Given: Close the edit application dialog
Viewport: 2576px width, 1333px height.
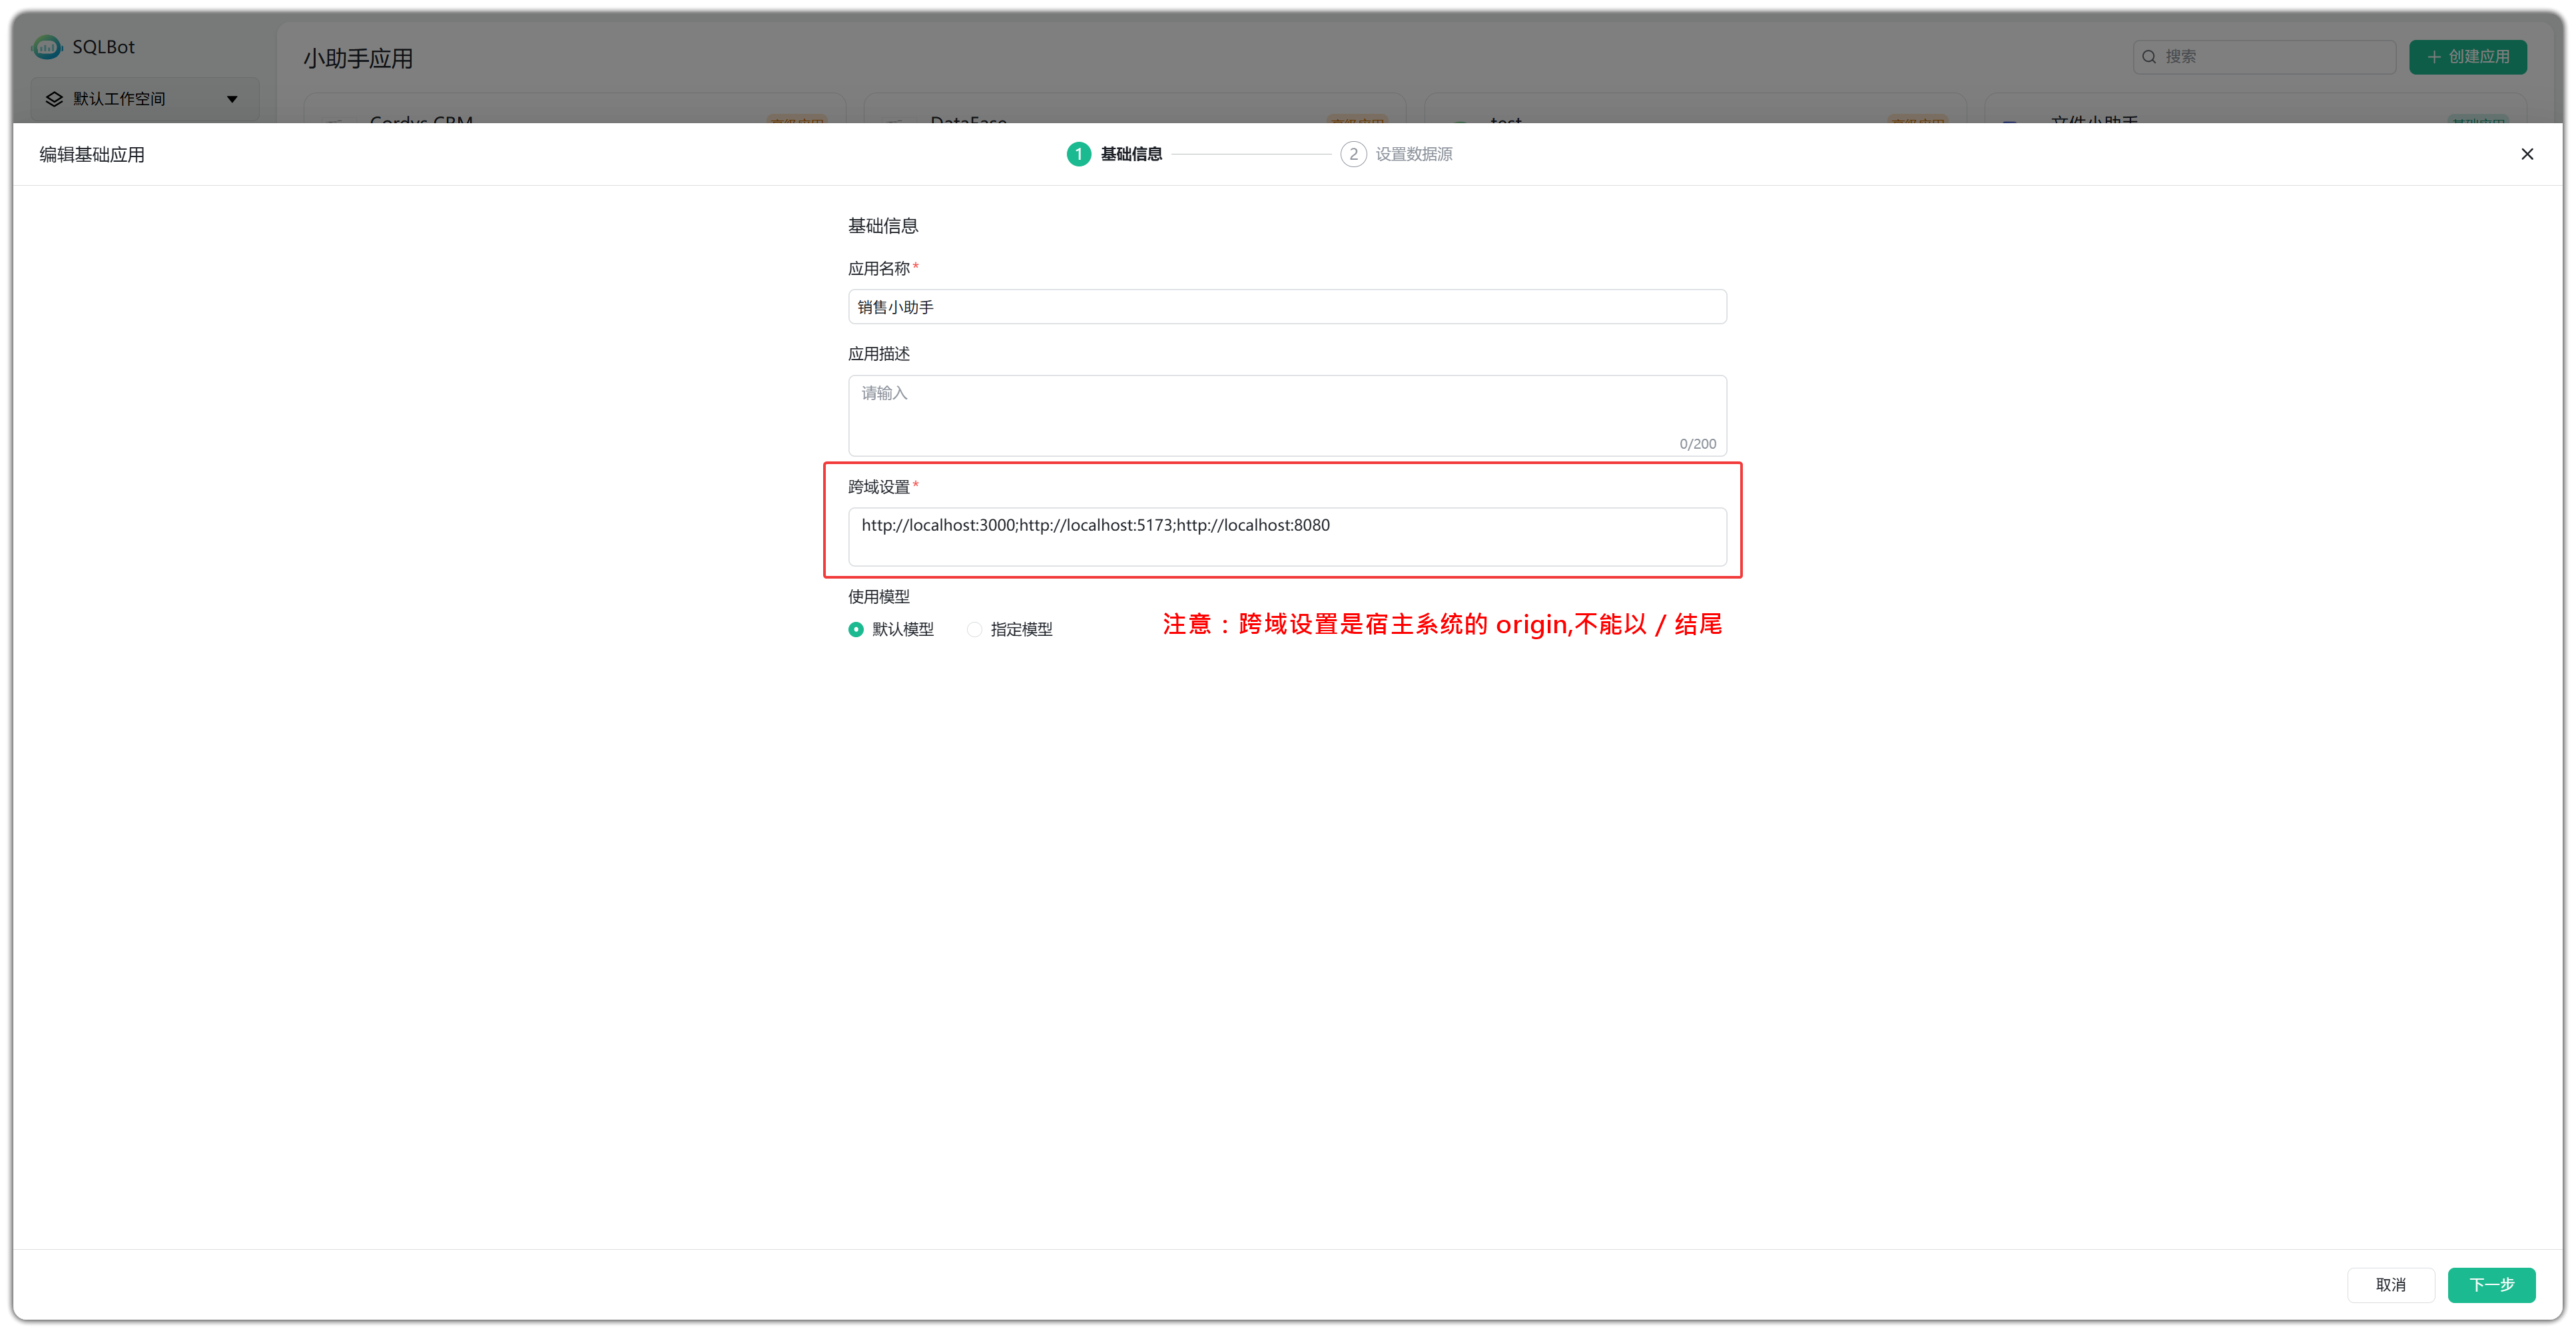Looking at the screenshot, I should tap(2527, 154).
